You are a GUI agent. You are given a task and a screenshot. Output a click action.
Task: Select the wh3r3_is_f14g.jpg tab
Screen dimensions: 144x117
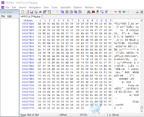pos(31,16)
